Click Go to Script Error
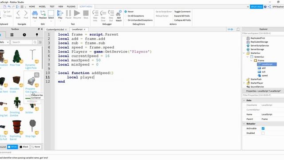Image resolution: width=284 pixels, height=160 pixels. tap(164, 12)
